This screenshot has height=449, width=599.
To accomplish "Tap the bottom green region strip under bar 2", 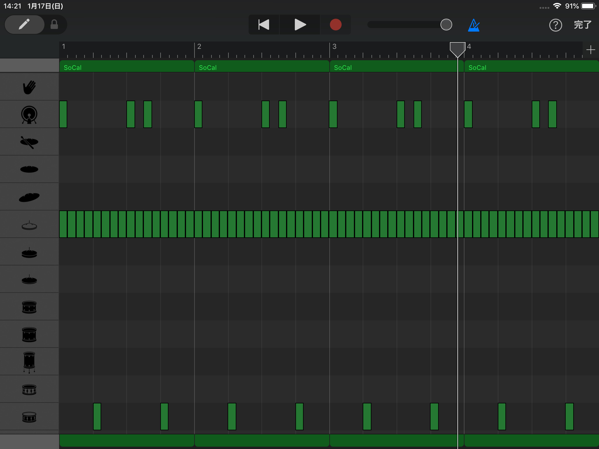I will point(262,440).
